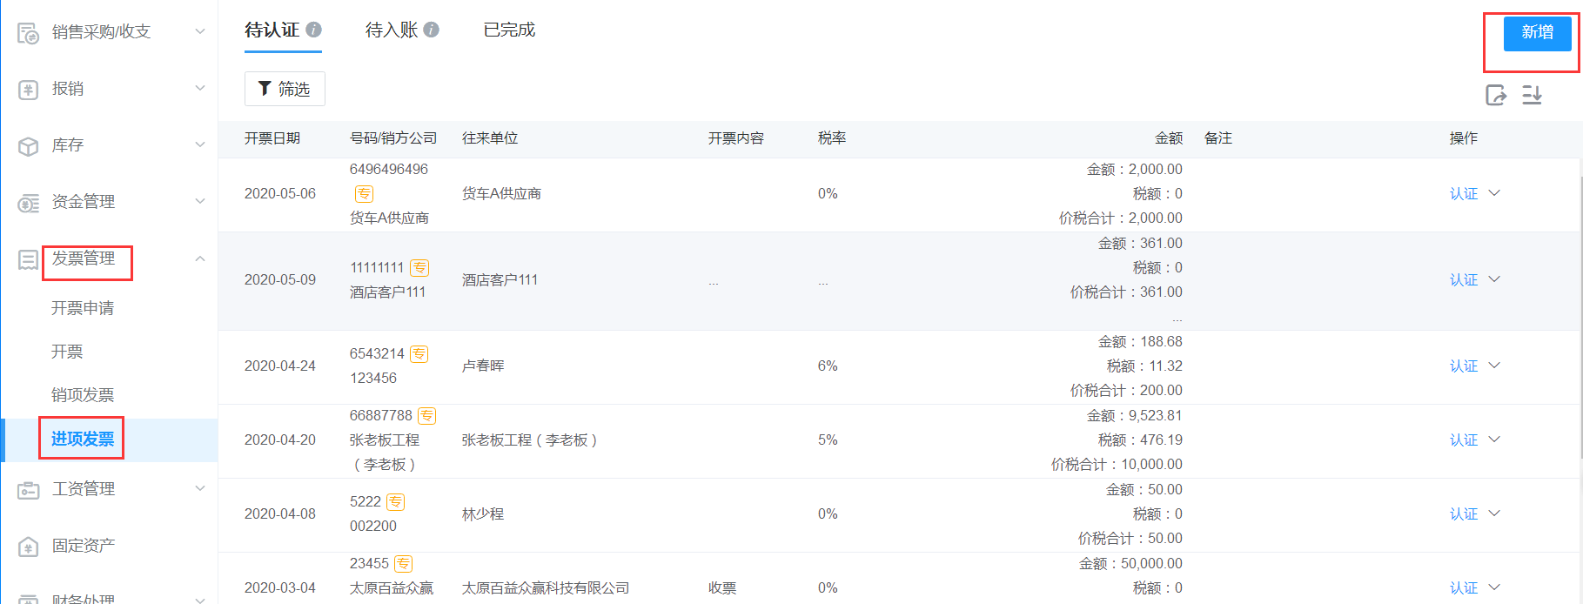Select the 进项发票 submenu item
This screenshot has width=1583, height=604.
83,440
